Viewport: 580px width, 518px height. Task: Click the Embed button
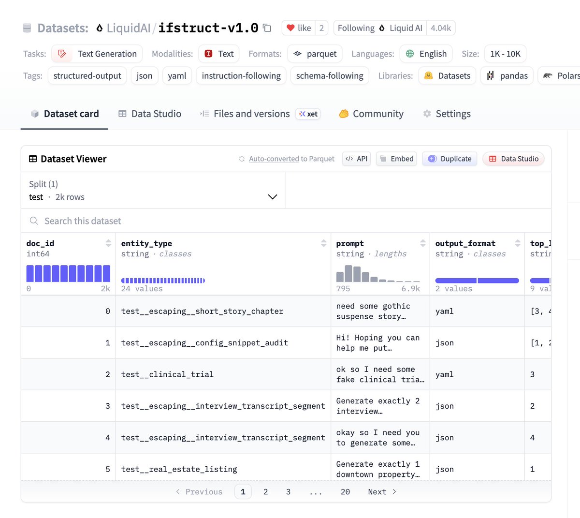(396, 159)
